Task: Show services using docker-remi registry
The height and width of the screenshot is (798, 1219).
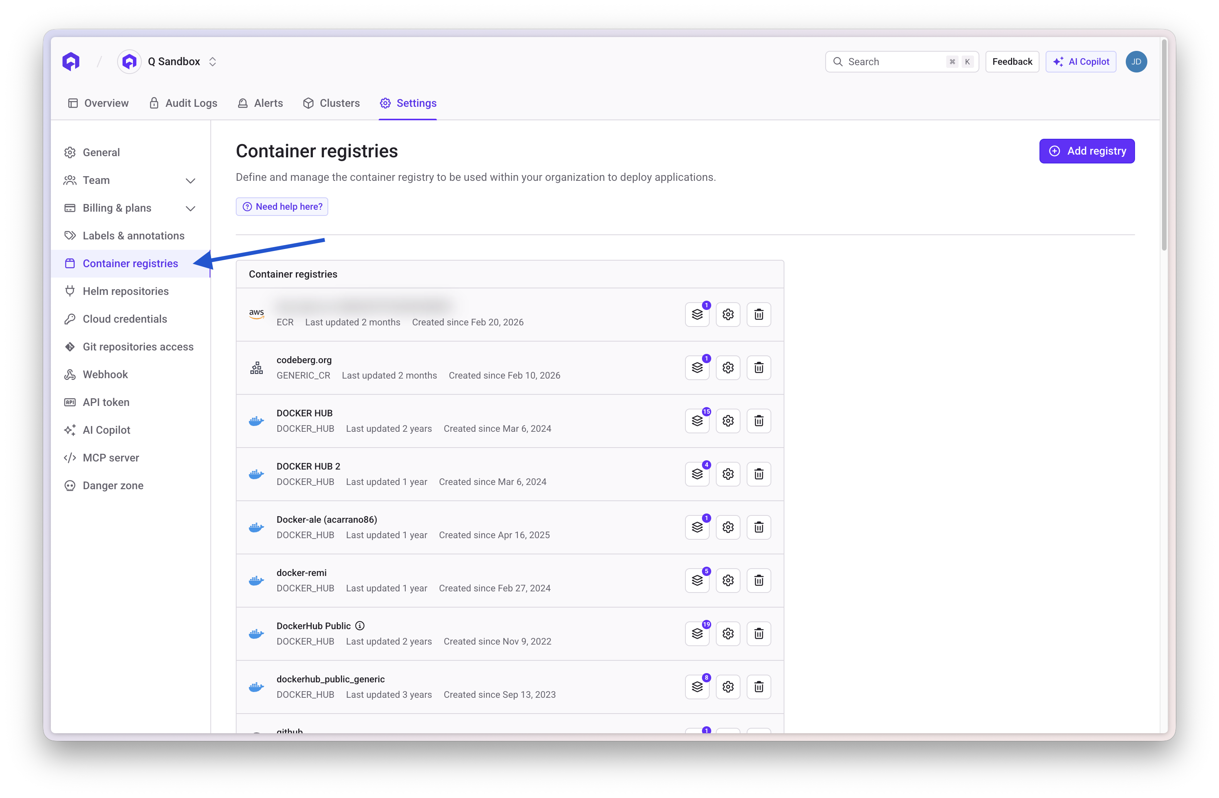Action: (x=697, y=580)
